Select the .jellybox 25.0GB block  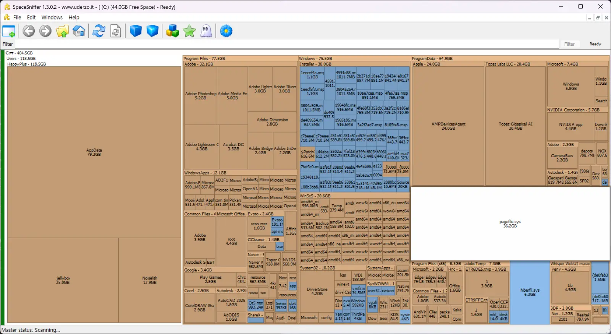63,280
